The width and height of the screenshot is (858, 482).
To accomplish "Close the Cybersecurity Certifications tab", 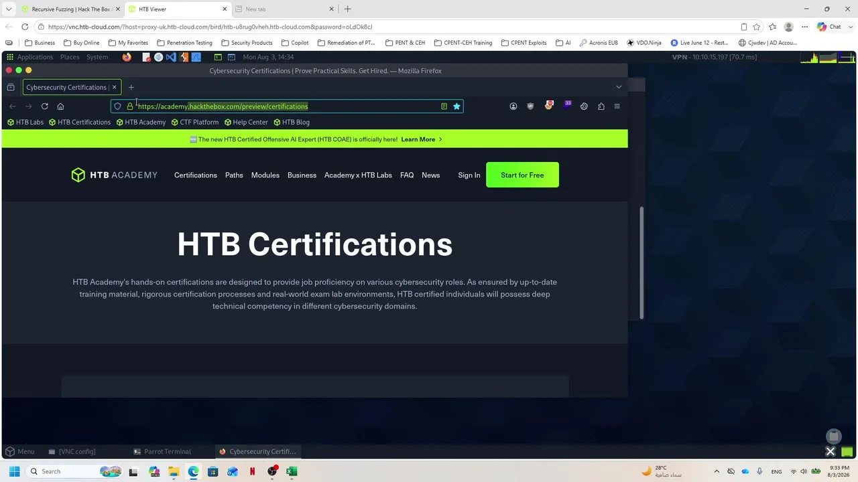I will (x=114, y=87).
